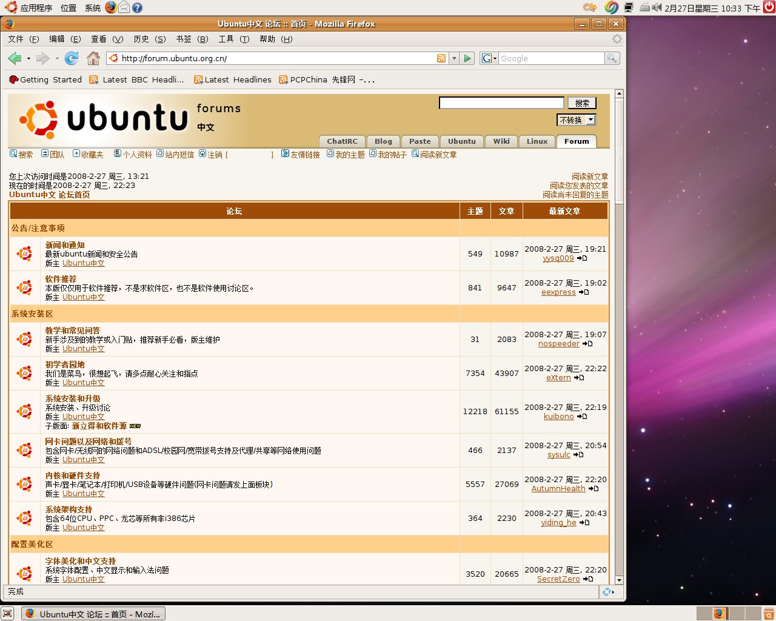Click the Firefox back arrow button

coord(15,58)
